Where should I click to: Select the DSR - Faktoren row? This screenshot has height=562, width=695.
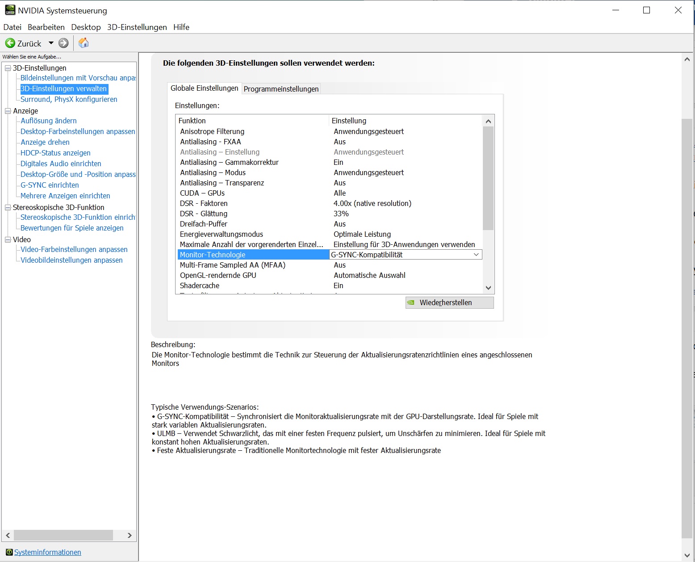pos(330,203)
